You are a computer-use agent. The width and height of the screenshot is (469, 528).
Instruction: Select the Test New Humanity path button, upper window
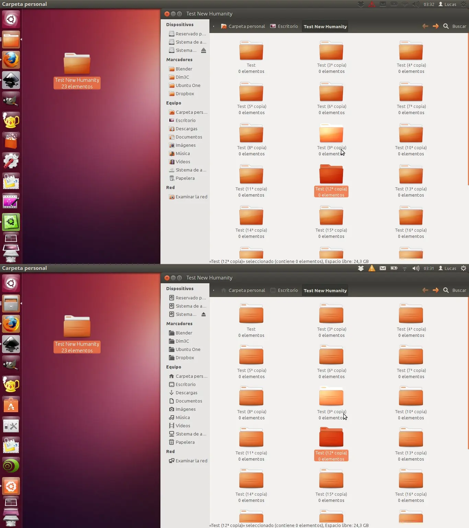pos(325,26)
